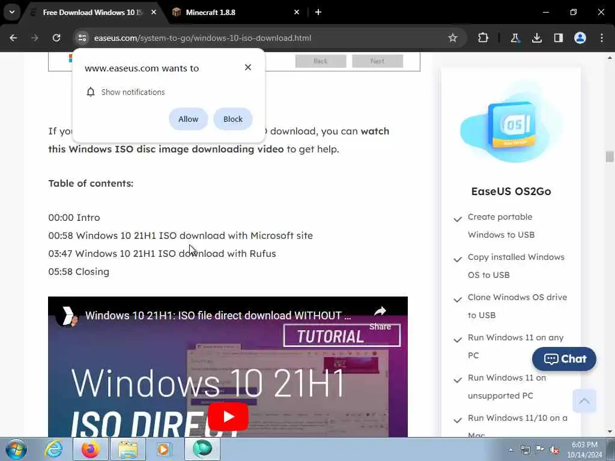The image size is (615, 461).
Task: Open Chrome three-dot menu
Action: click(602, 38)
